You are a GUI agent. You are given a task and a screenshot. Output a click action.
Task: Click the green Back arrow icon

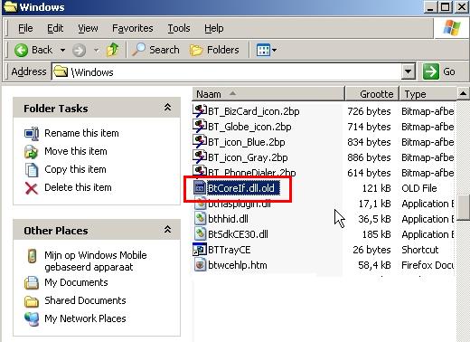click(21, 50)
